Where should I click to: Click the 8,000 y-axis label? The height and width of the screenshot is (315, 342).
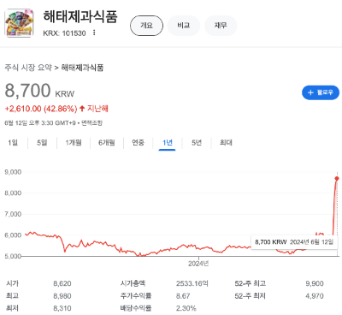(13, 193)
